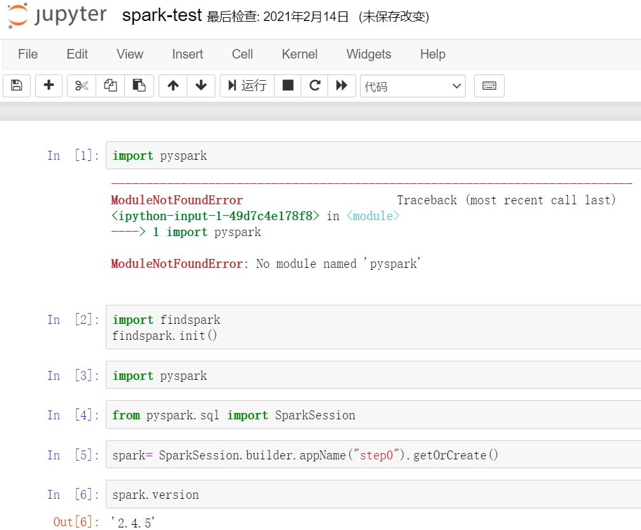Click the No module named 'pyspark' message

pos(338,264)
